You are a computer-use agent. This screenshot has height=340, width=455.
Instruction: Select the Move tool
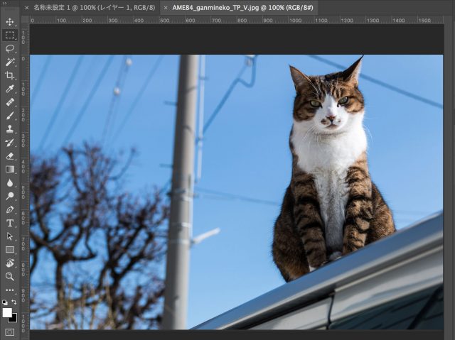pyautogui.click(x=10, y=22)
